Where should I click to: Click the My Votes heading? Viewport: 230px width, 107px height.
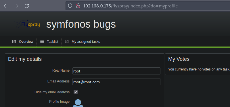point(179,59)
